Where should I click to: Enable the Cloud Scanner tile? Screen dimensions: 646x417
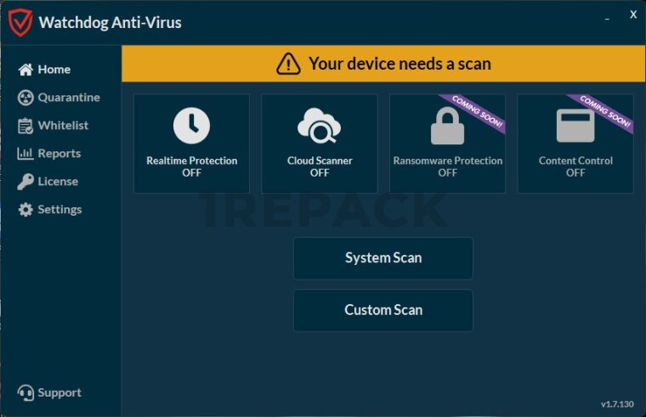pos(320,144)
